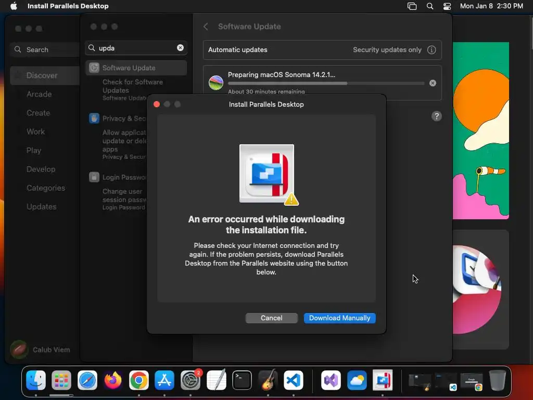533x400 pixels.
Task: Click 'Security updates only' text
Action: click(x=387, y=49)
